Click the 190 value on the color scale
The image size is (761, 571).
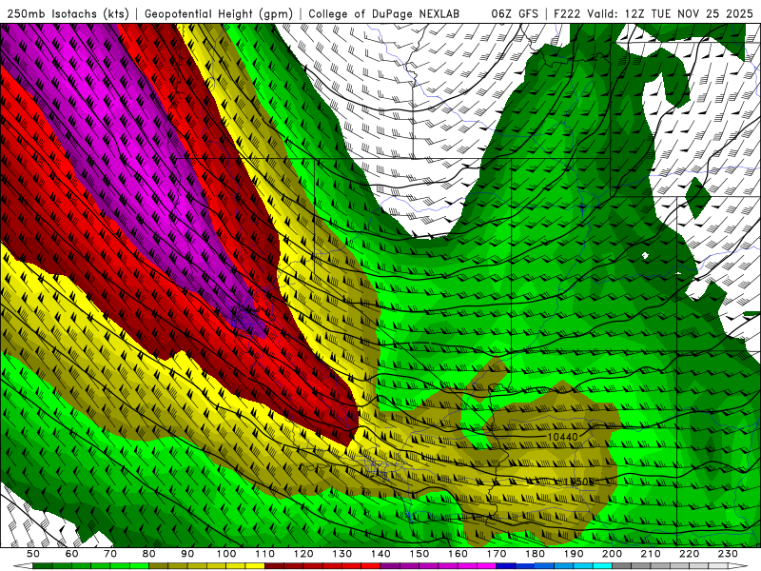click(x=574, y=554)
